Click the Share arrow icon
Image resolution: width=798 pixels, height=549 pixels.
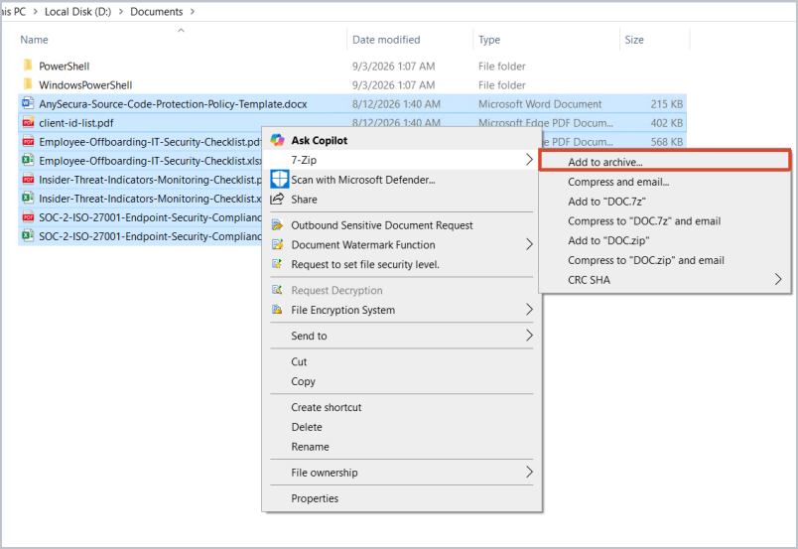pos(277,200)
